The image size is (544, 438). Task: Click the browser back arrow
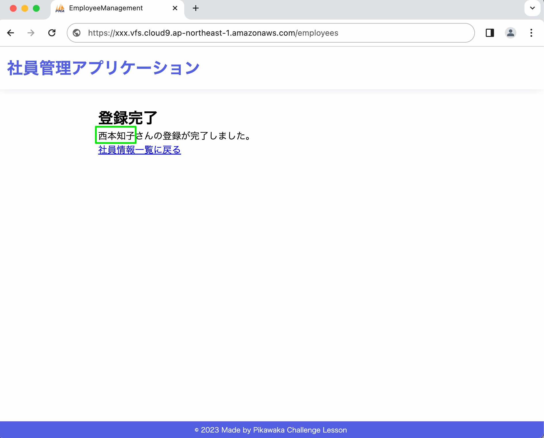(x=11, y=33)
